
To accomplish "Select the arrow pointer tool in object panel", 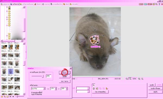I will click(x=94, y=85).
